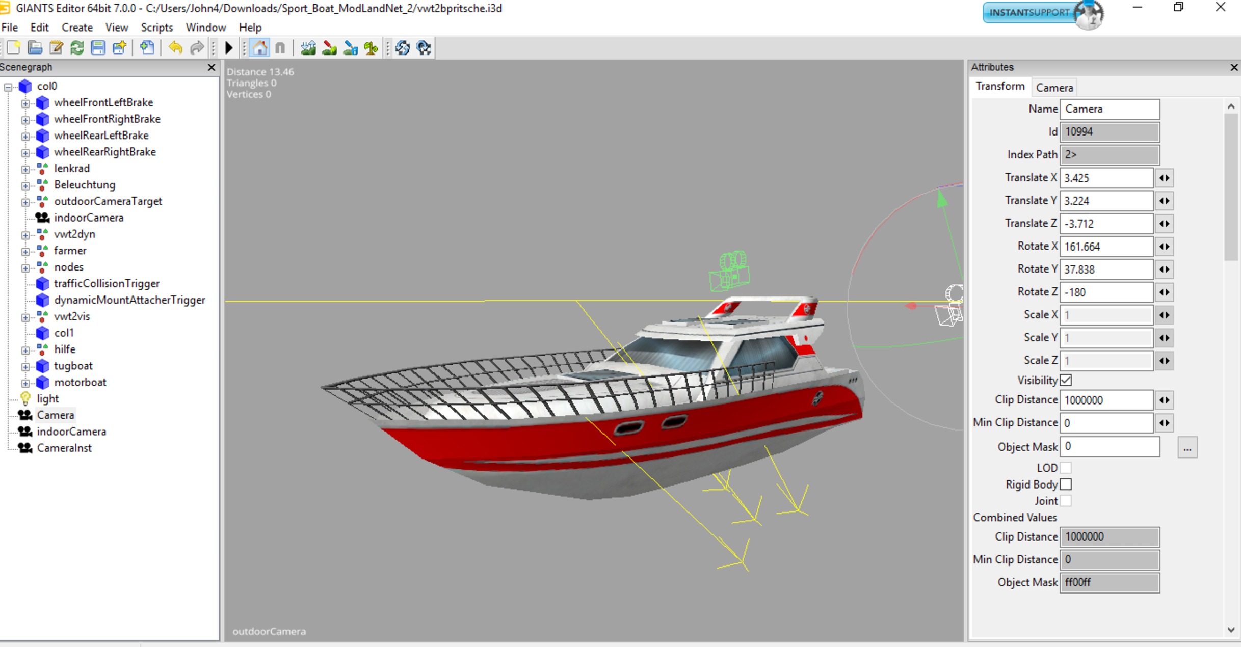Click the Name input field

1110,109
